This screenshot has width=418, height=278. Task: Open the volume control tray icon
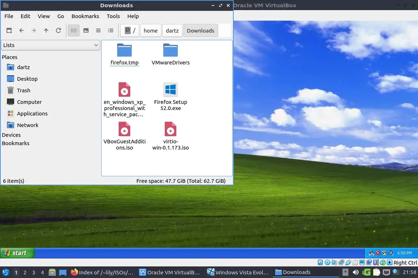point(356,273)
